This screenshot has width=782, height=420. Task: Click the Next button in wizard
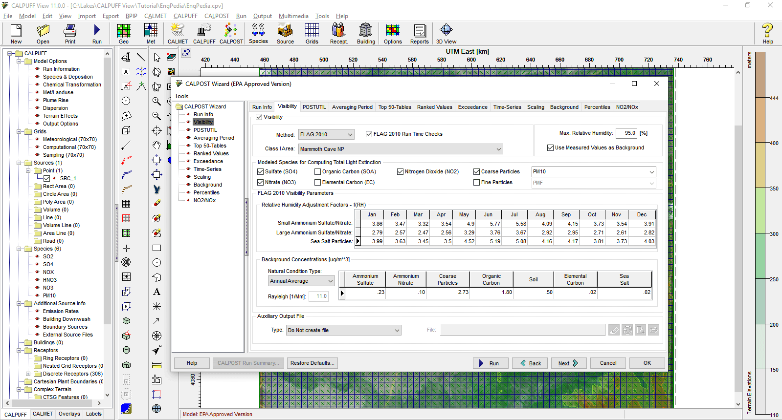pyautogui.click(x=568, y=363)
